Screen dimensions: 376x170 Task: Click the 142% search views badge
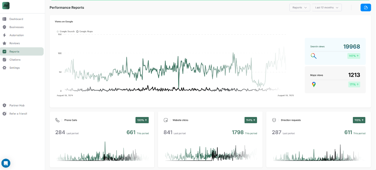click(354, 56)
